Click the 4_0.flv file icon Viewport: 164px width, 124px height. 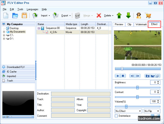[47, 32]
